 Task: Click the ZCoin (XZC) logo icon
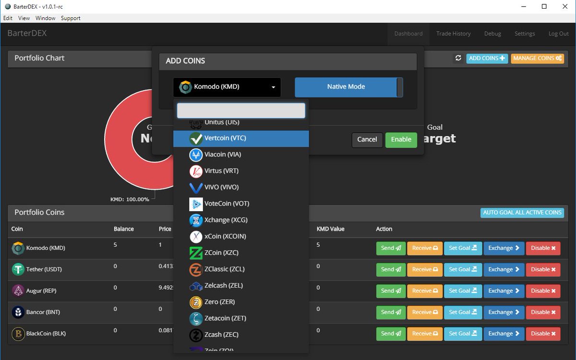pos(196,253)
